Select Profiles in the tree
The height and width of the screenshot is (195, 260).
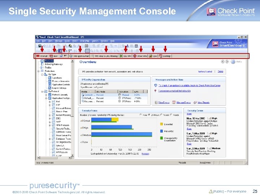pyautogui.click(x=48, y=68)
